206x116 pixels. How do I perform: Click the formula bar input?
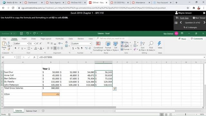120,57
